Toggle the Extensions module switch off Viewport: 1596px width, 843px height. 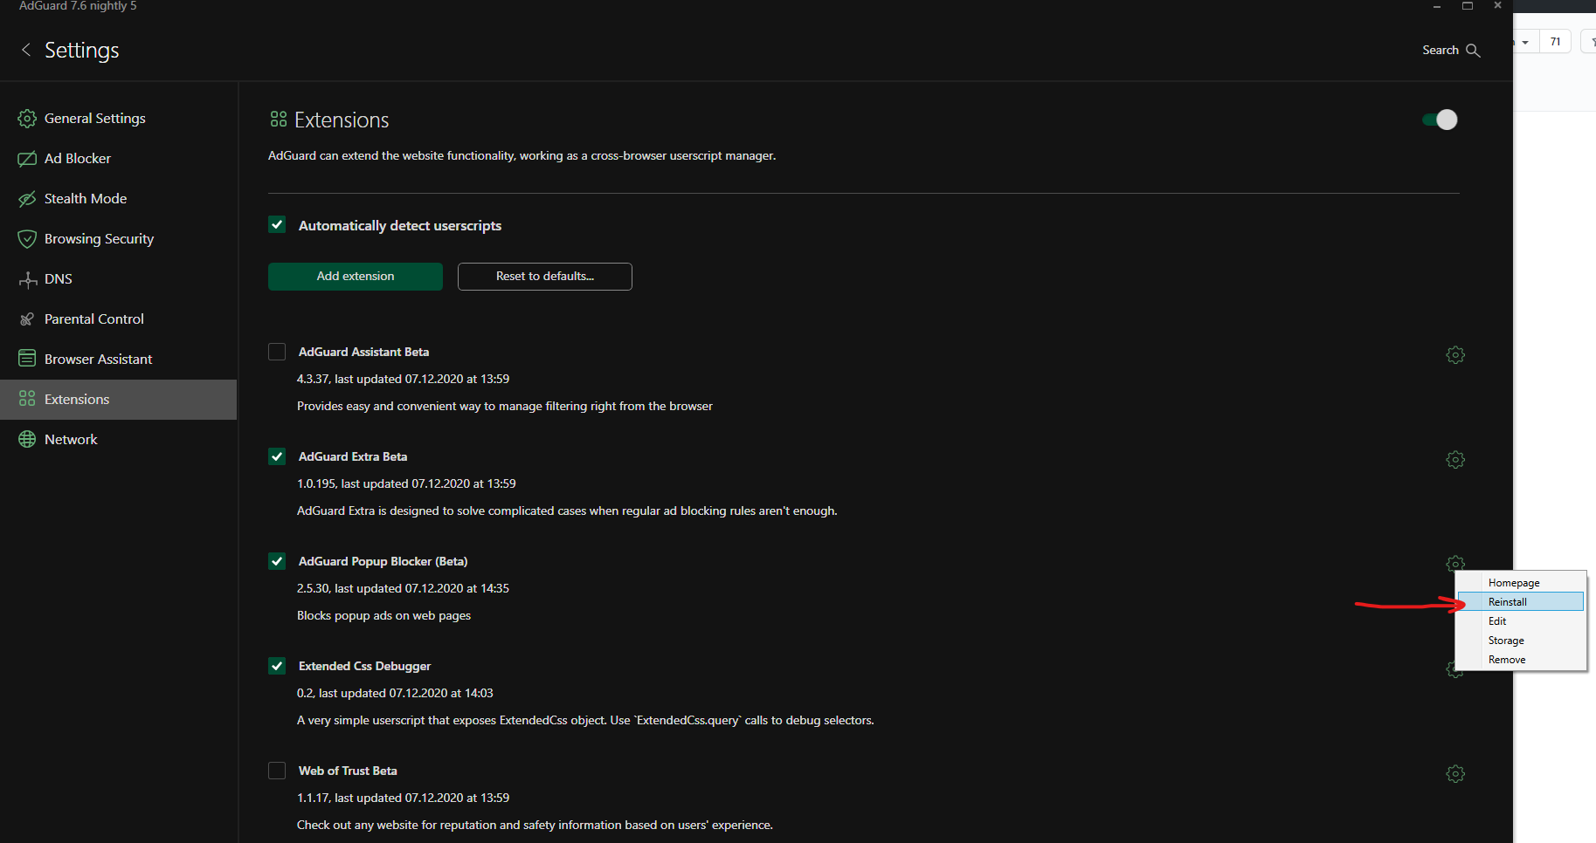[1440, 120]
